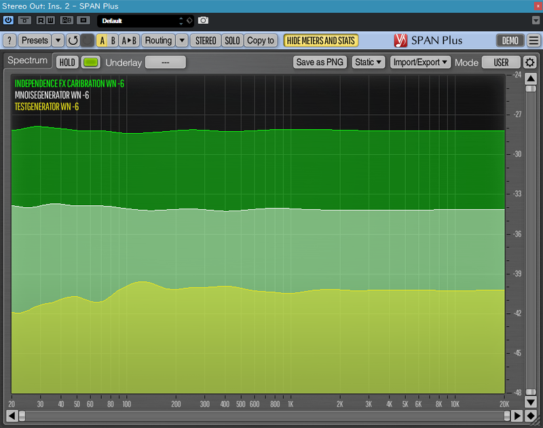Open the host preset management menu icon
Image resolution: width=543 pixels, height=428 pixels.
coord(83,20)
